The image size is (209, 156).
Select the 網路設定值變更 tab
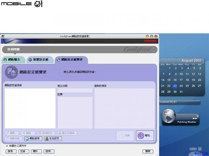point(72,60)
